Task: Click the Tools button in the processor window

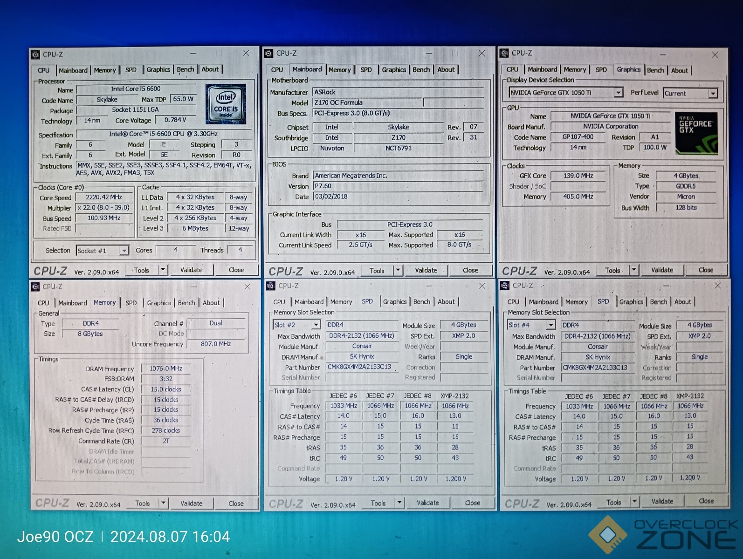Action: point(142,270)
